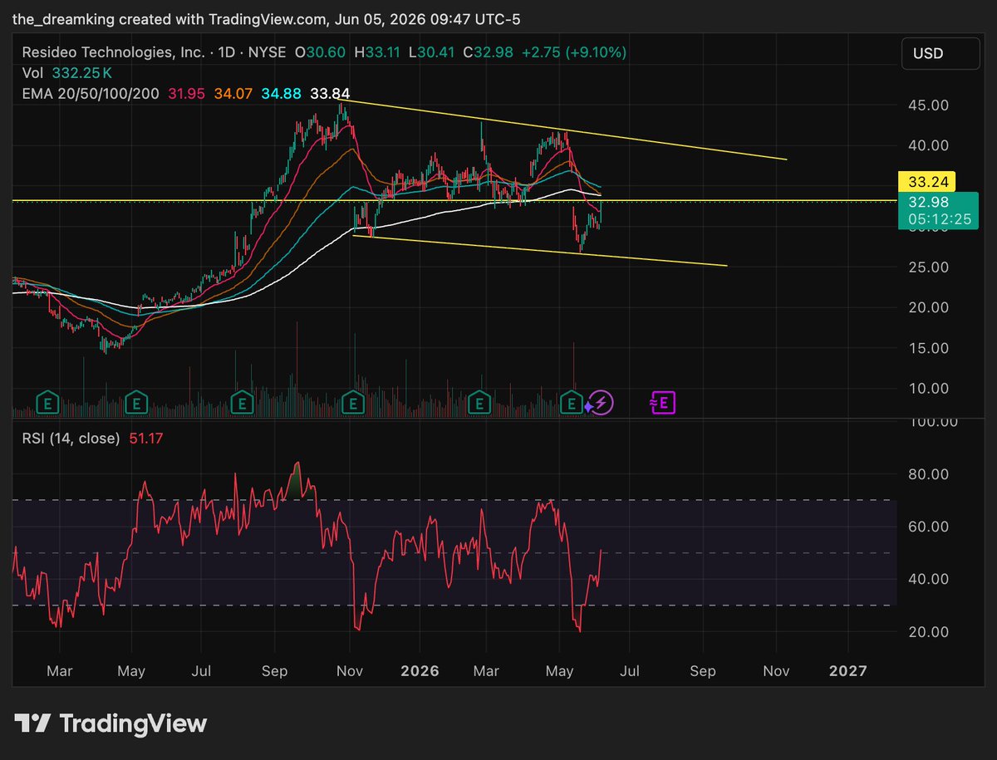Image resolution: width=997 pixels, height=760 pixels.
Task: Click the purple upcoming estimated earnings icon
Action: click(x=664, y=404)
